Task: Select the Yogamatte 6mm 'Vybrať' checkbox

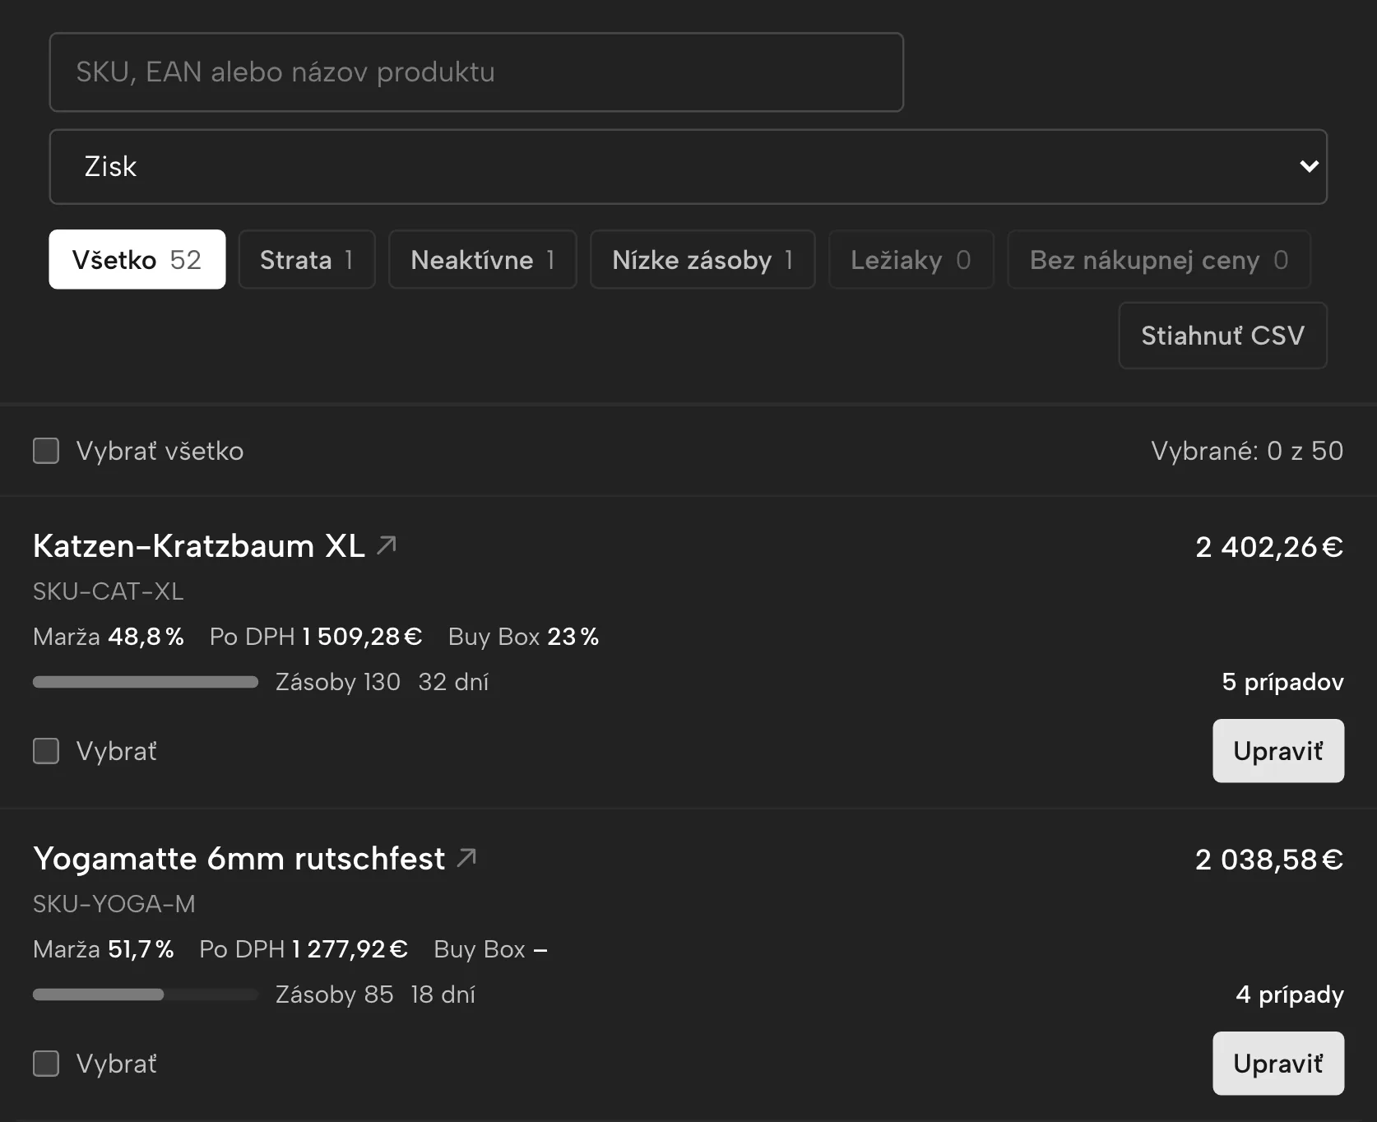Action: click(46, 1064)
